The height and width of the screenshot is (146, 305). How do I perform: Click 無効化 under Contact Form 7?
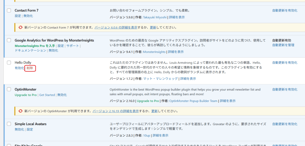(28, 16)
